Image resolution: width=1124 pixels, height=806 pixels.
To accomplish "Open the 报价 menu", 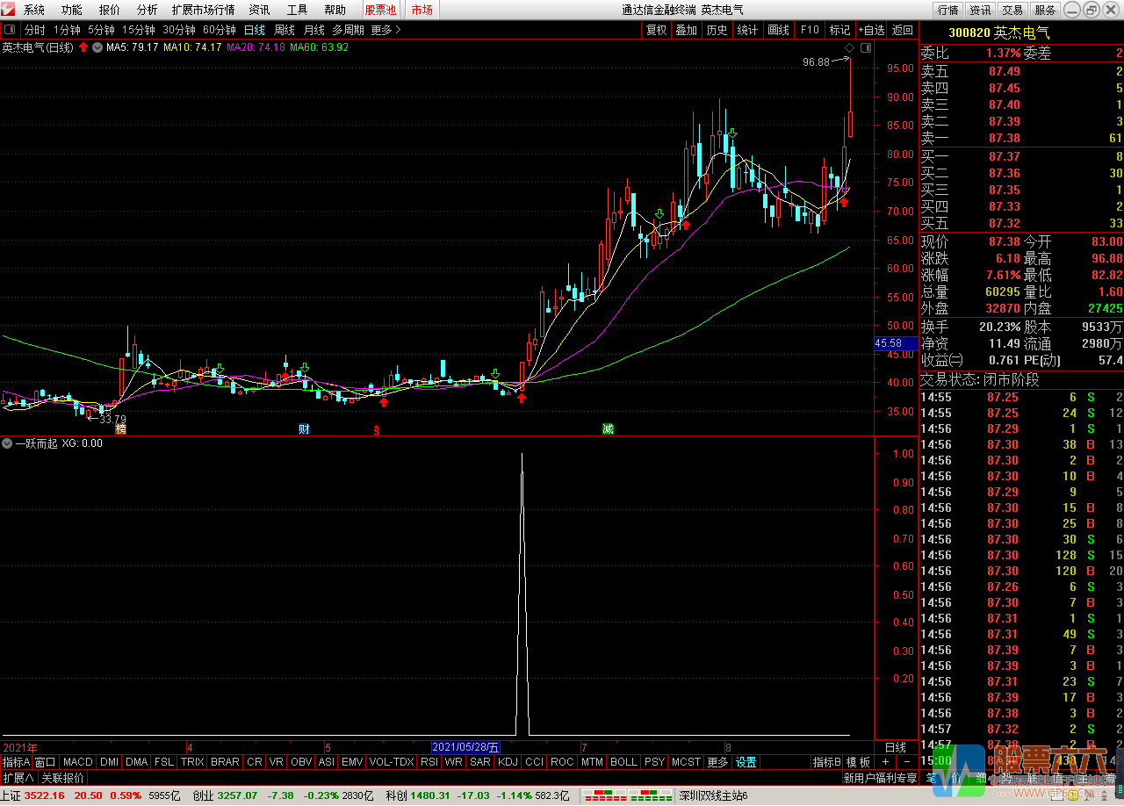I will (110, 11).
